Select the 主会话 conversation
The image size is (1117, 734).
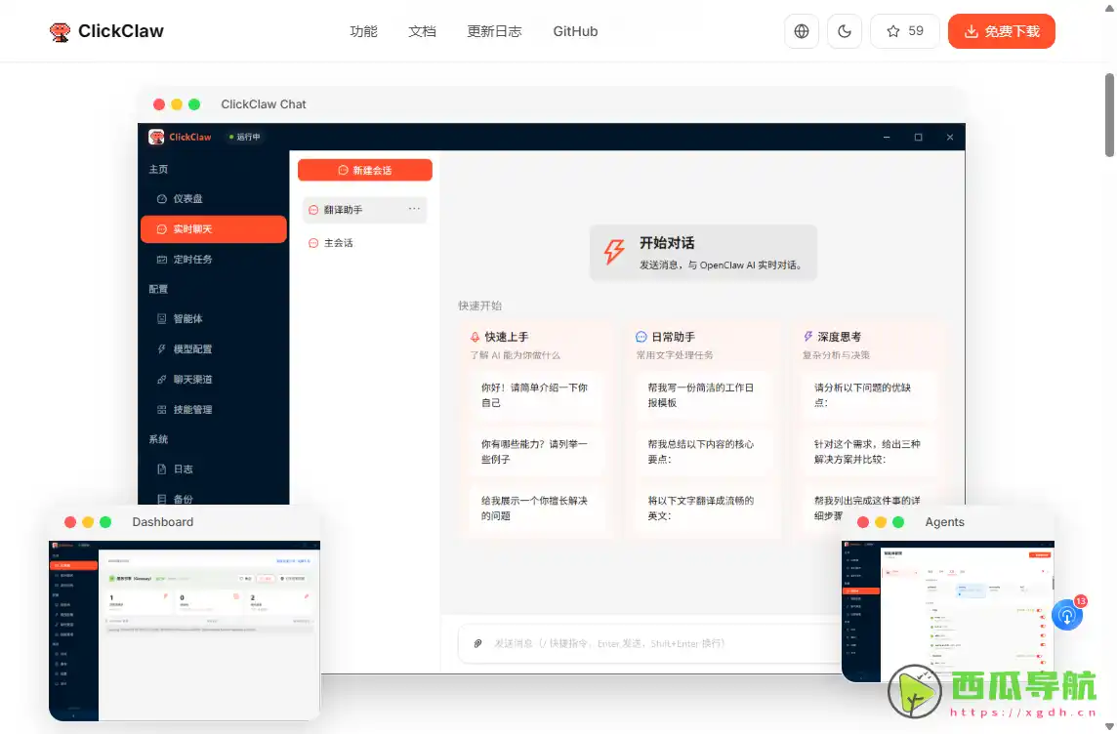[364, 243]
